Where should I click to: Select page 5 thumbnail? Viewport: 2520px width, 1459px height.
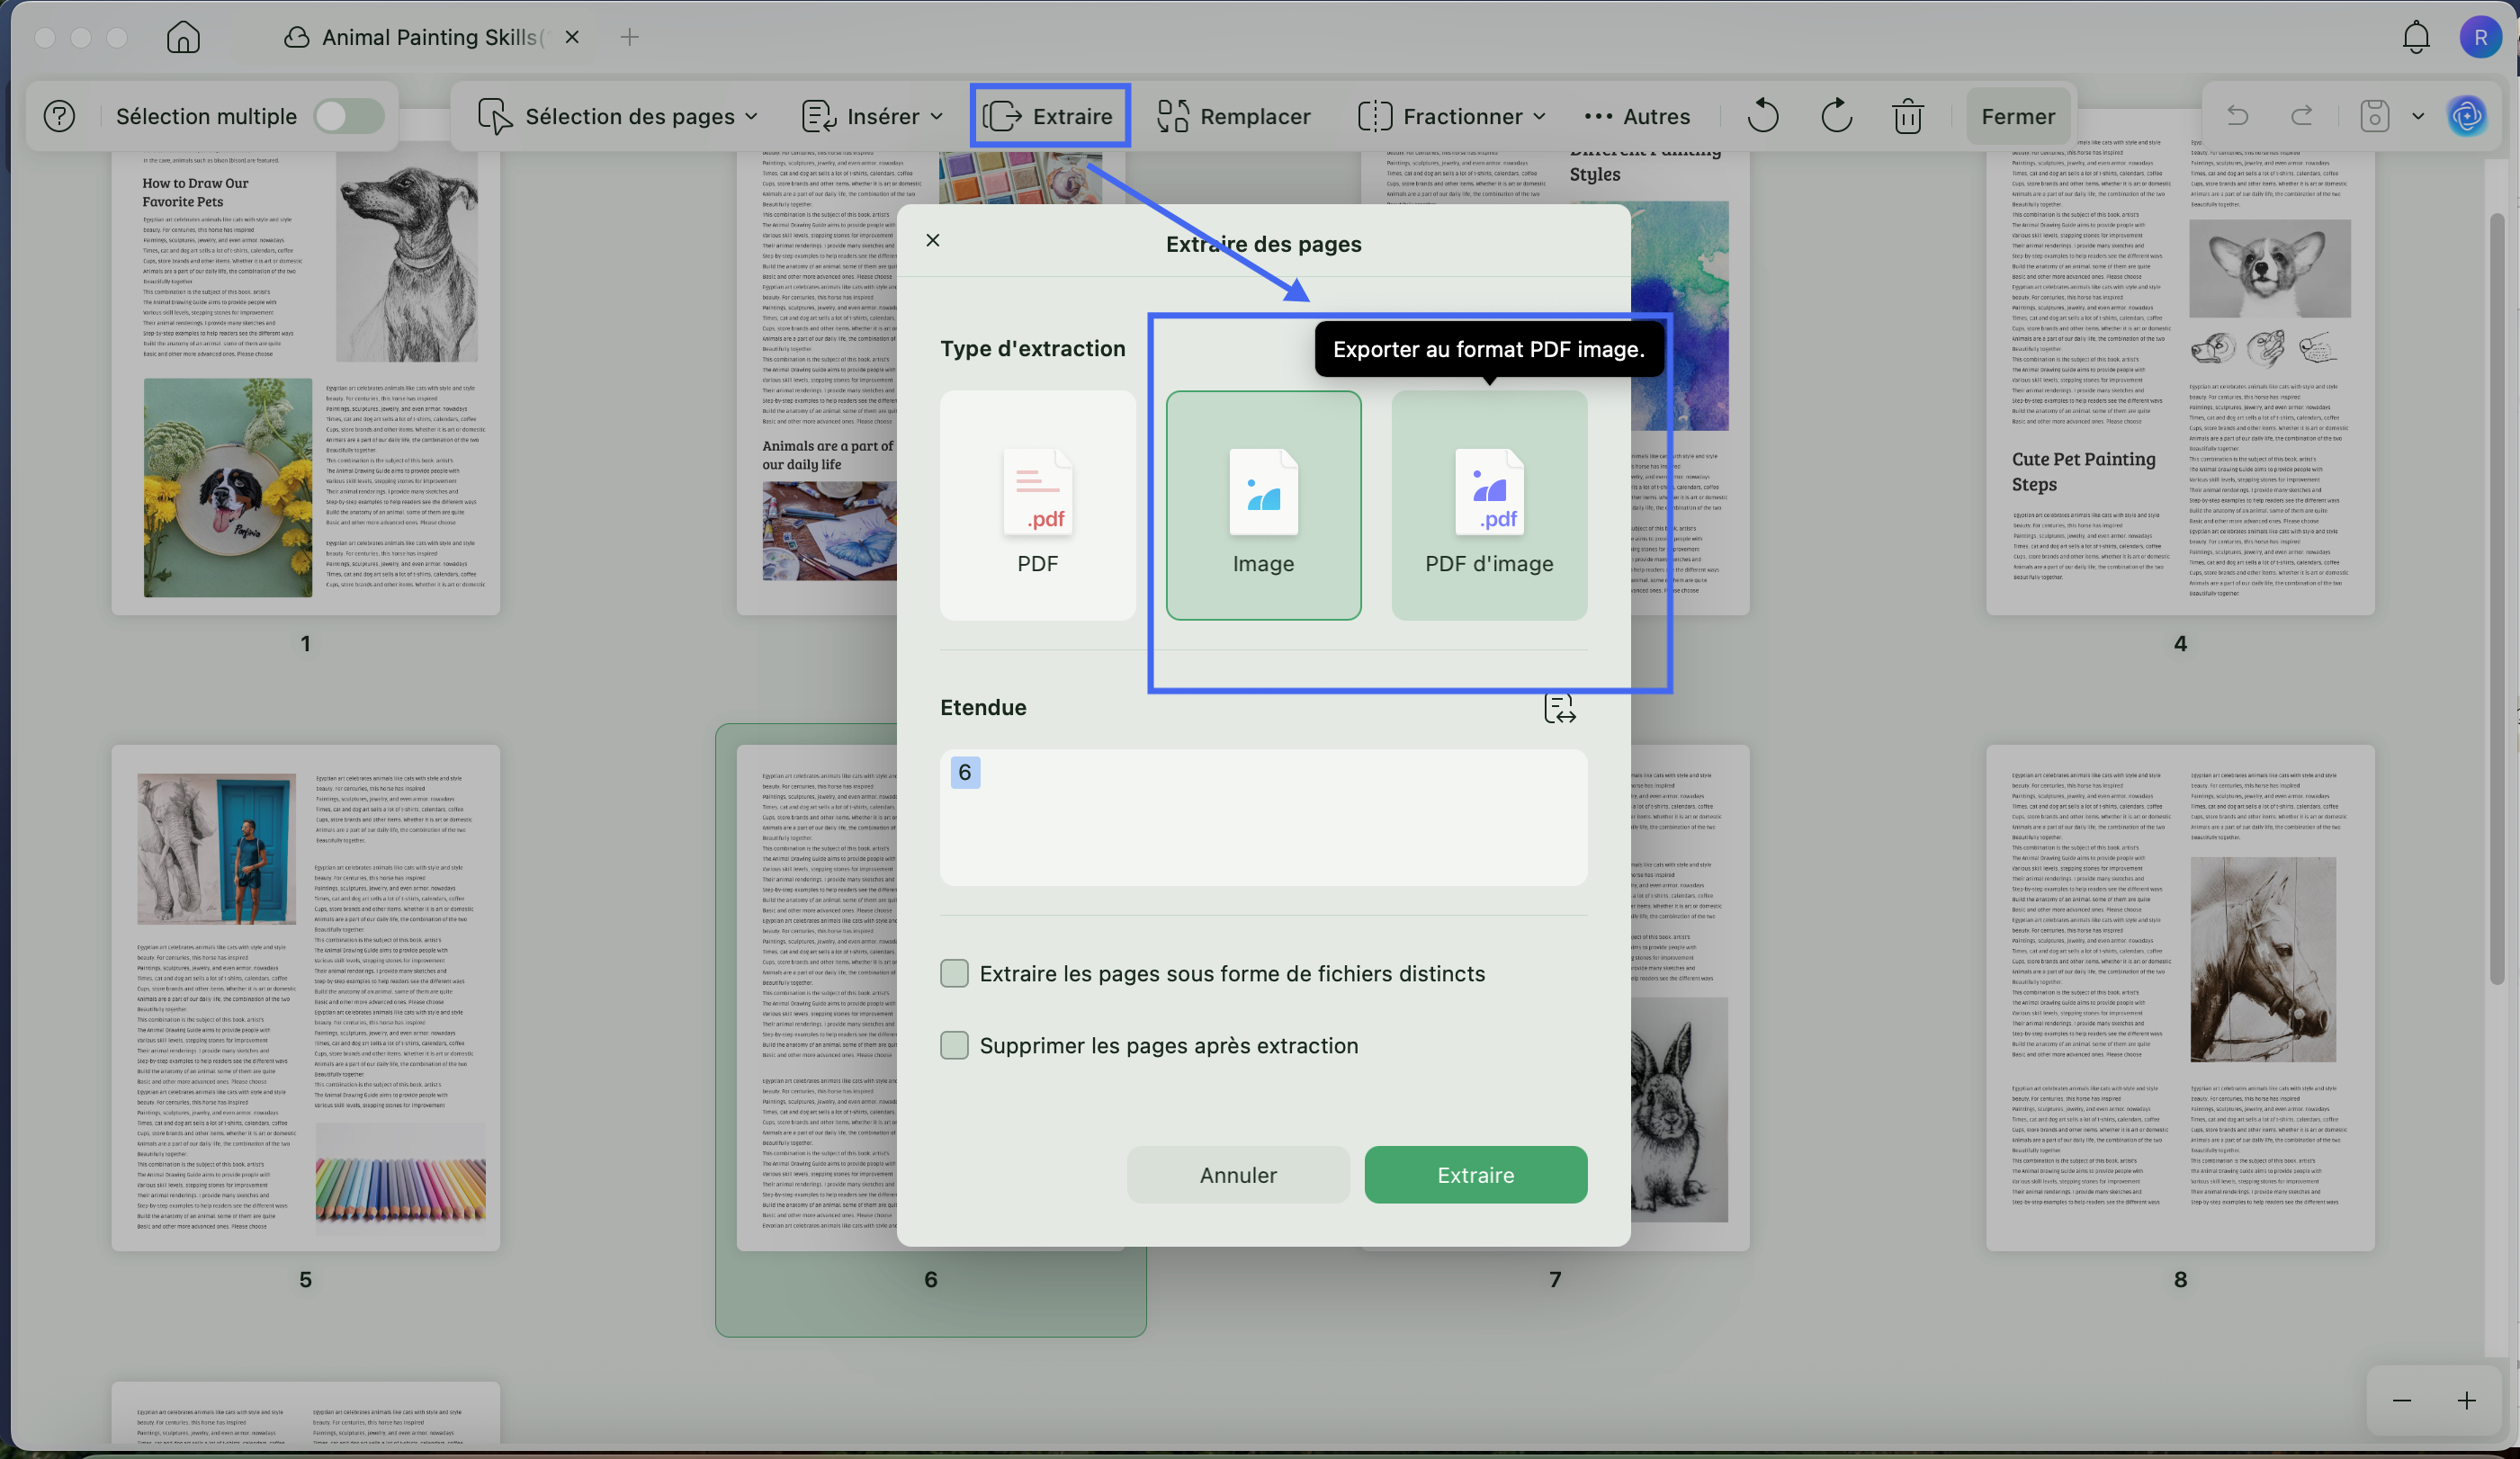(306, 997)
